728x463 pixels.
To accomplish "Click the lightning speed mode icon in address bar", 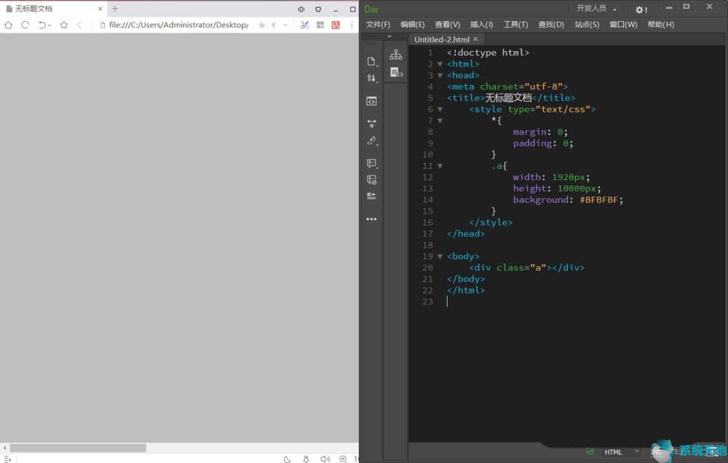I will pos(274,25).
